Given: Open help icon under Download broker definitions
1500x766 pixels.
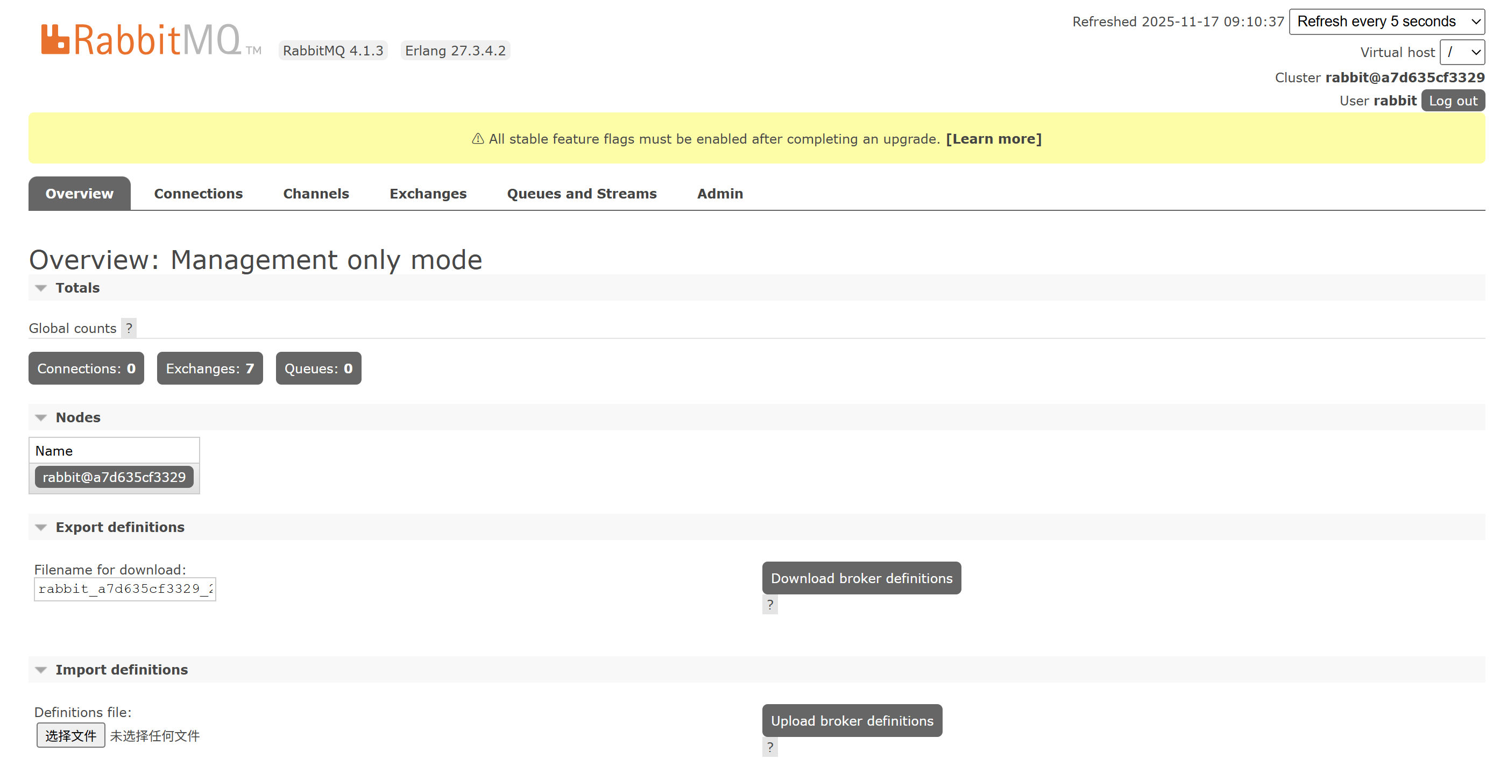Looking at the screenshot, I should click(770, 604).
